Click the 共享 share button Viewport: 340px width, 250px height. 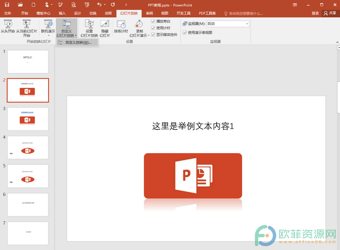(x=330, y=14)
